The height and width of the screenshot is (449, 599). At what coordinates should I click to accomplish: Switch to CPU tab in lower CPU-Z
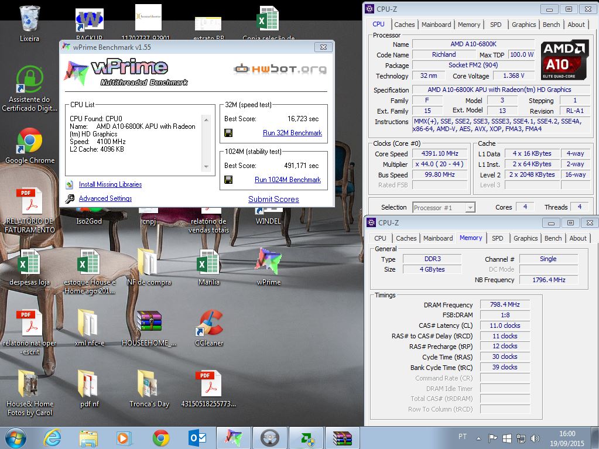pyautogui.click(x=380, y=238)
